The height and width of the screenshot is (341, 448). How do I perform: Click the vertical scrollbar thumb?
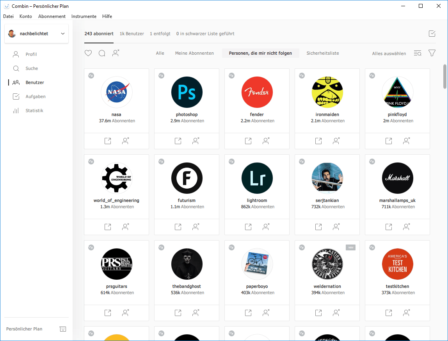444,77
